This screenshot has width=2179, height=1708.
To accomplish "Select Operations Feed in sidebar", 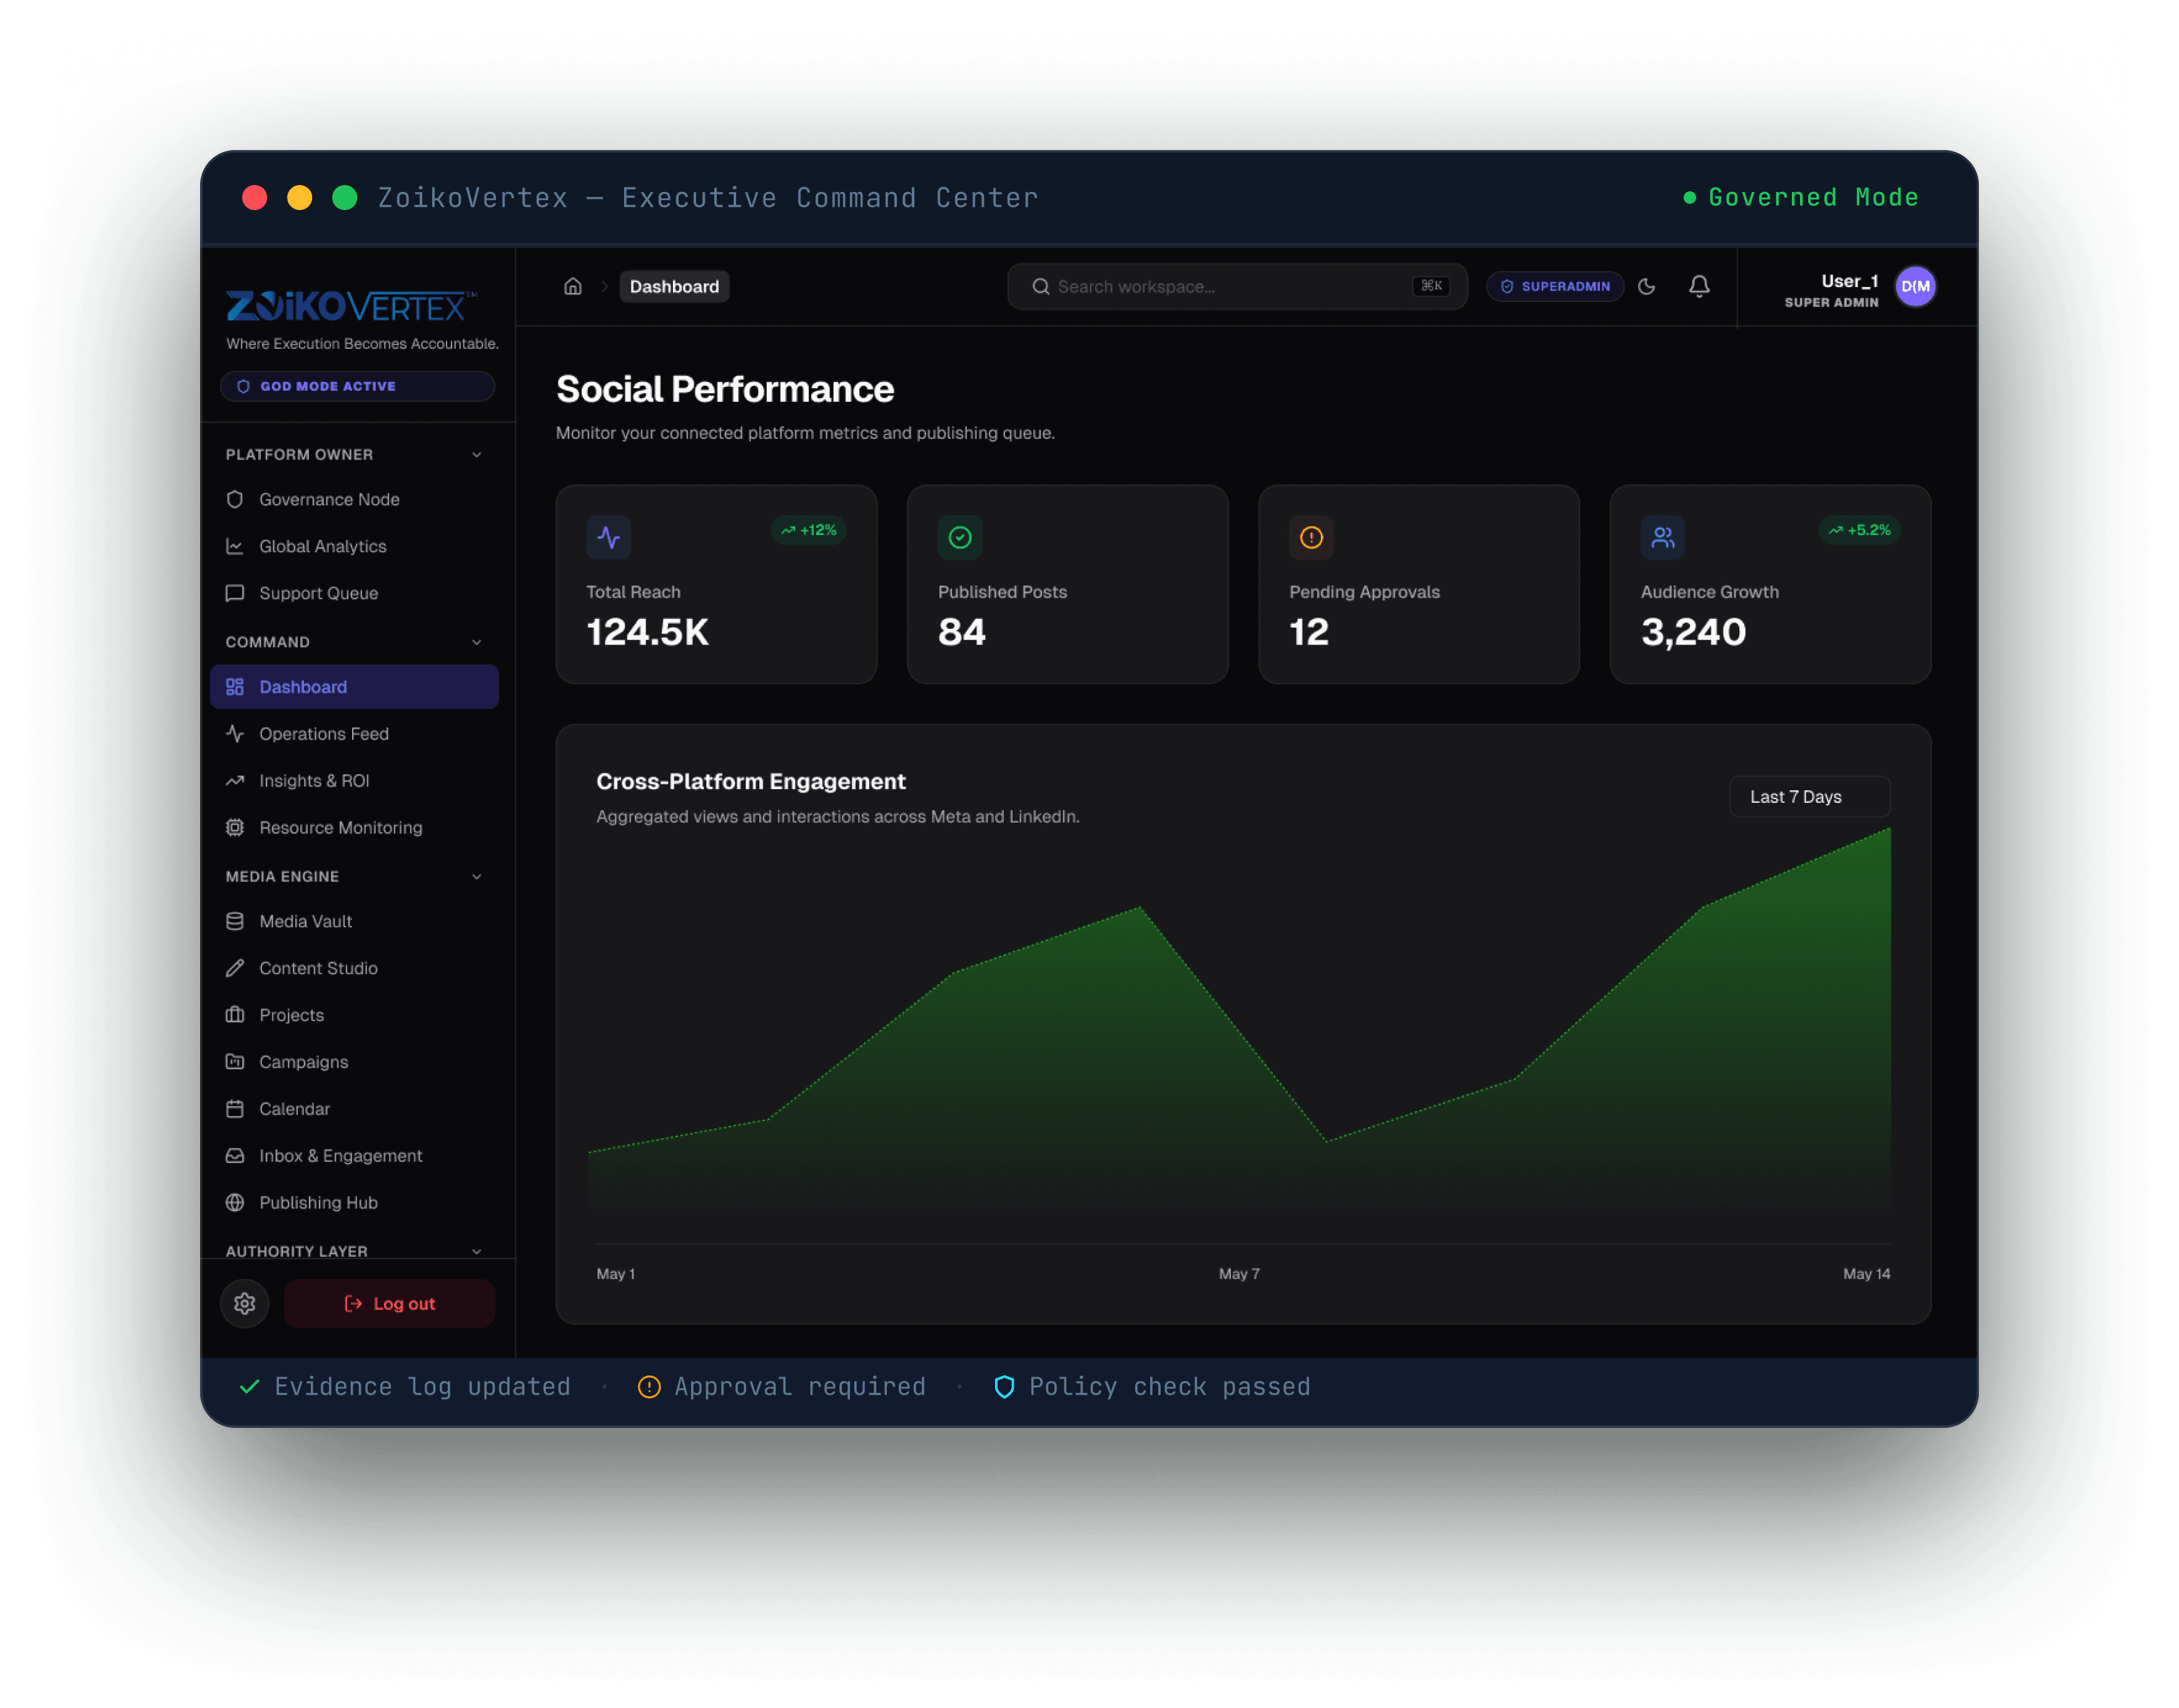I will [354, 734].
